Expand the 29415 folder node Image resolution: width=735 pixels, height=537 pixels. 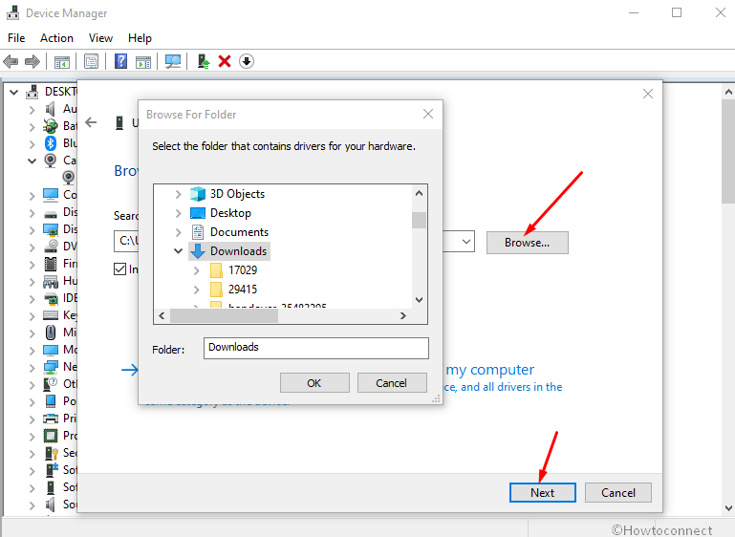click(197, 290)
